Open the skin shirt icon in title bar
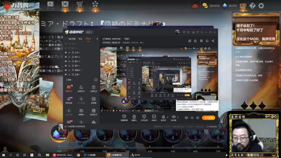The image size is (281, 158). (x=197, y=32)
